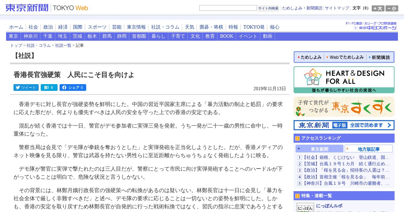Open the 天気 weather section
404x212 pixels.
(x=190, y=27)
